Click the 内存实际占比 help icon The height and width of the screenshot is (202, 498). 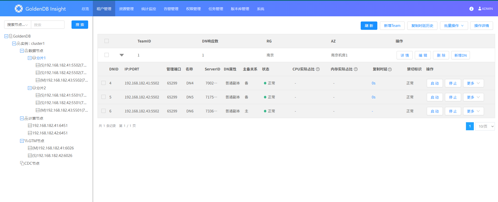356,69
